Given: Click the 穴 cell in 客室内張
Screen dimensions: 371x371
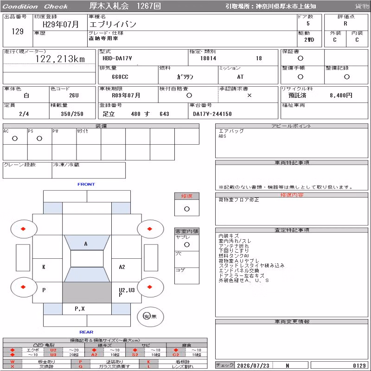Looking at the screenshot, I should point(187,259).
